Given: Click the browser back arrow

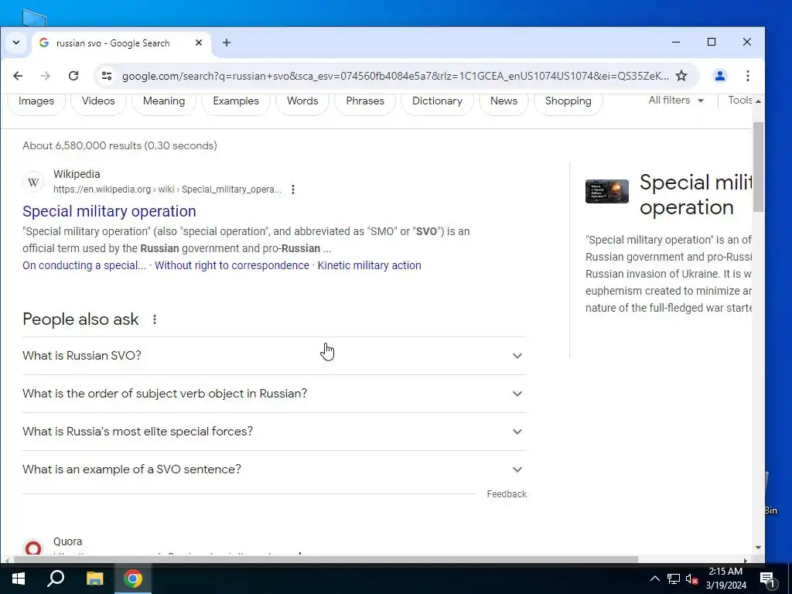Looking at the screenshot, I should point(18,76).
